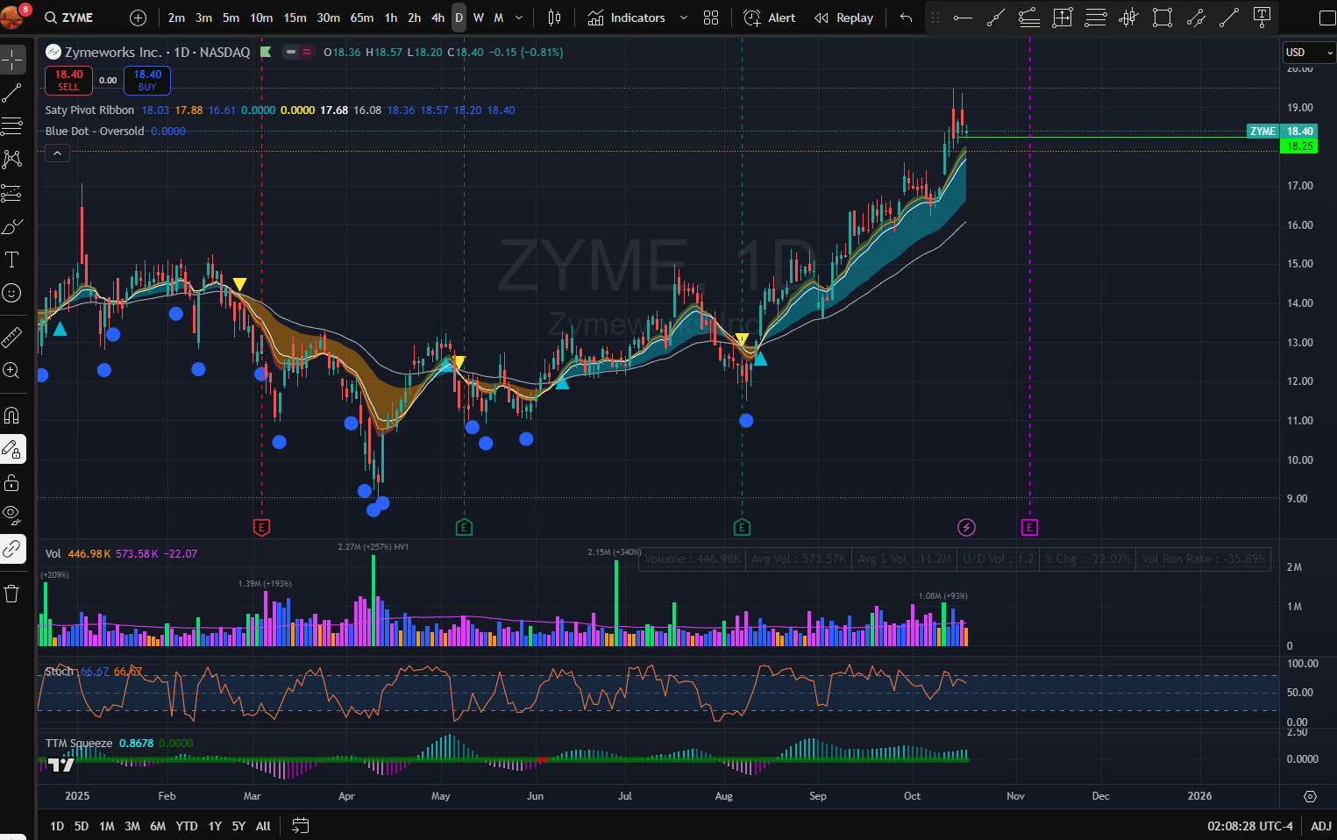Select the M monthly timeframe
Image resolution: width=1337 pixels, height=840 pixels.
click(x=499, y=18)
